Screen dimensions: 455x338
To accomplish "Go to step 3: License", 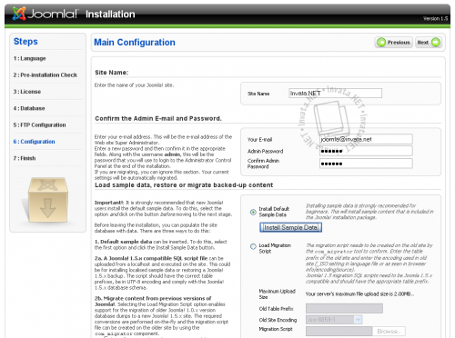I will pos(27,92).
